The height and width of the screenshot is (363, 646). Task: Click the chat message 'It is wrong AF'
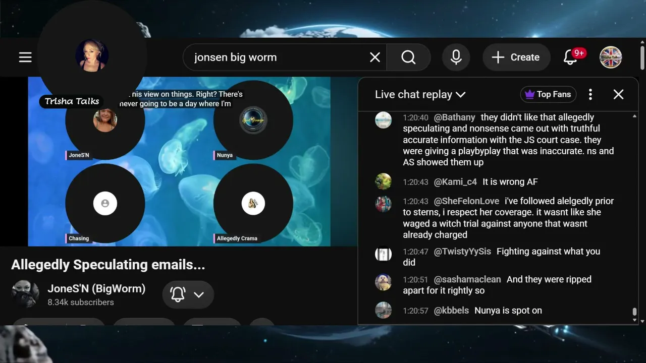pos(510,182)
